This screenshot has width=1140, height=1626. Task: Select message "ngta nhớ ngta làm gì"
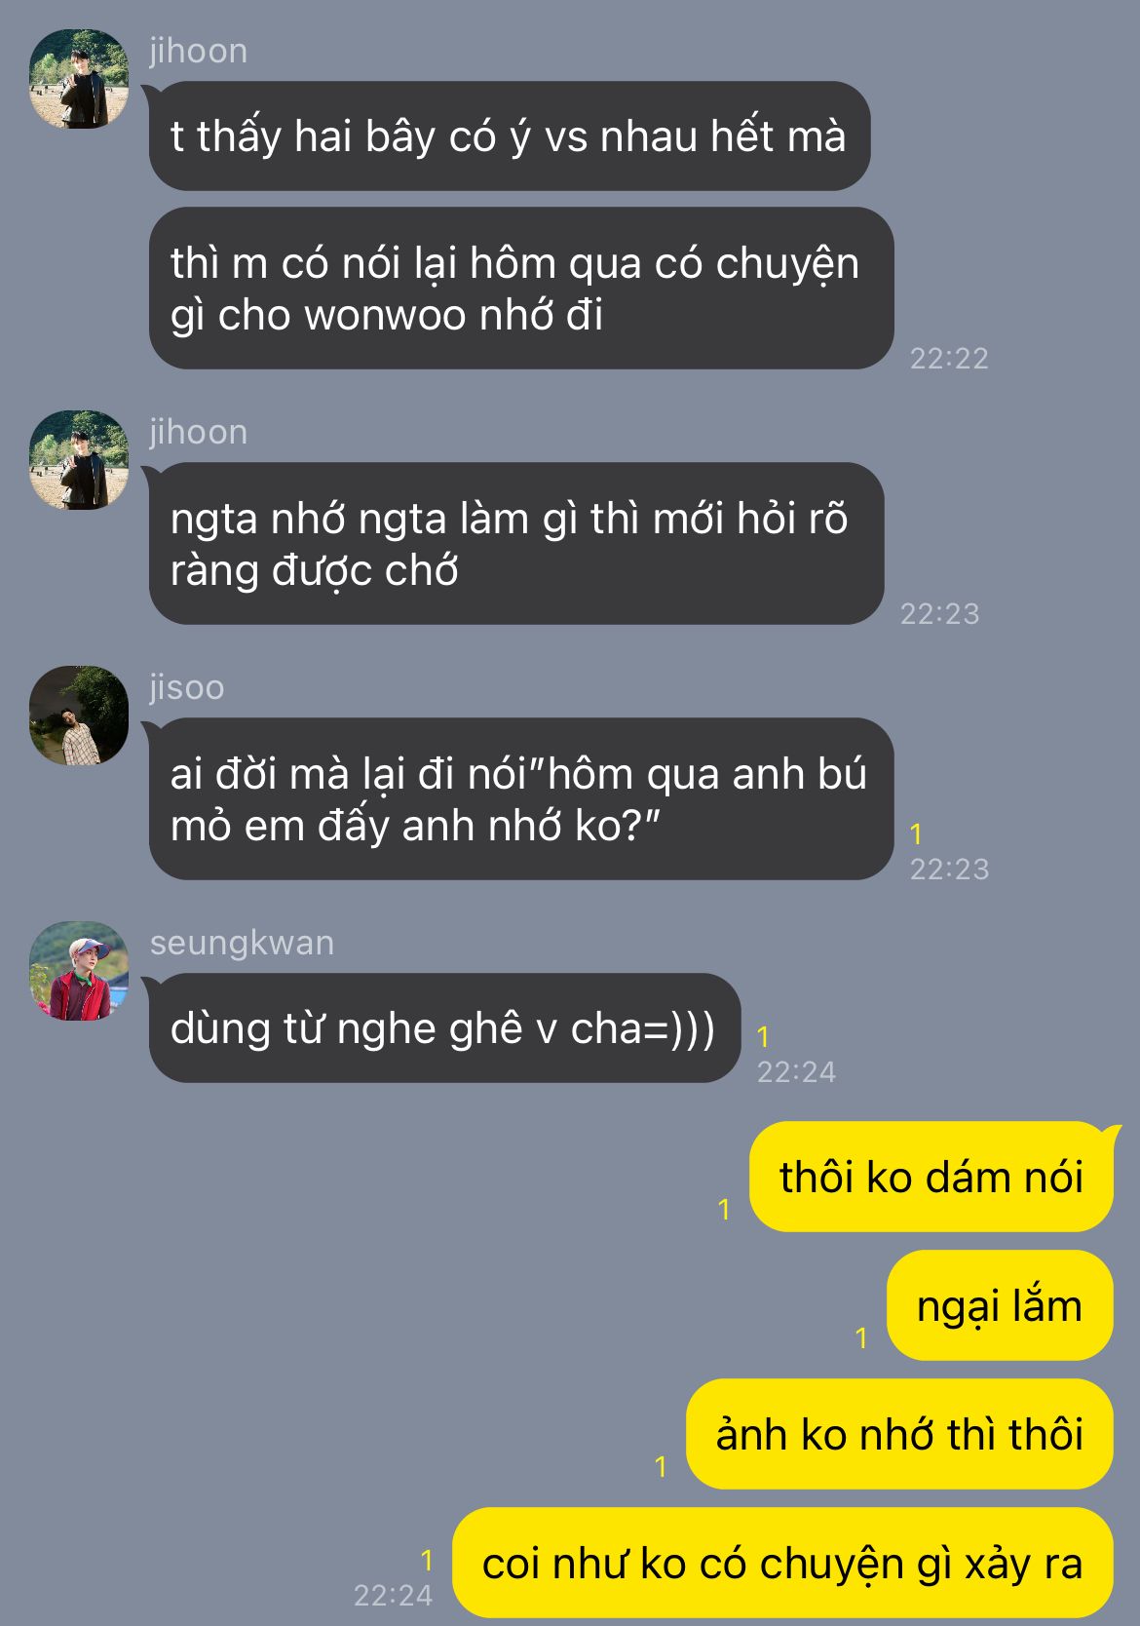[516, 543]
